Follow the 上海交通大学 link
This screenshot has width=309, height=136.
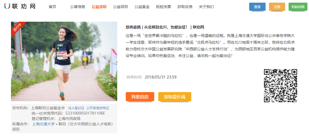point(43,124)
